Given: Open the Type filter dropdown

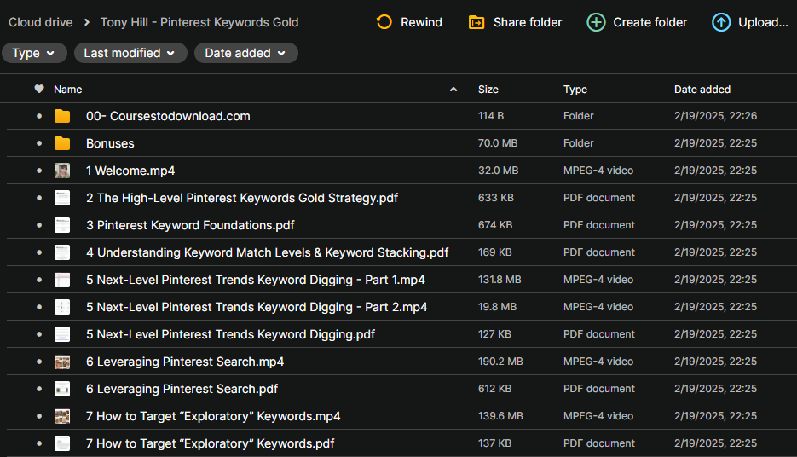Looking at the screenshot, I should [x=34, y=53].
